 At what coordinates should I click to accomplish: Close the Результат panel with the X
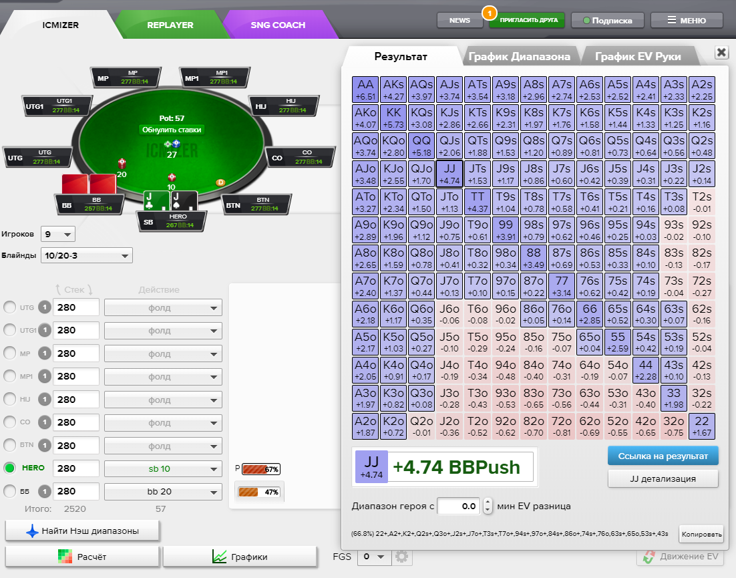(721, 52)
